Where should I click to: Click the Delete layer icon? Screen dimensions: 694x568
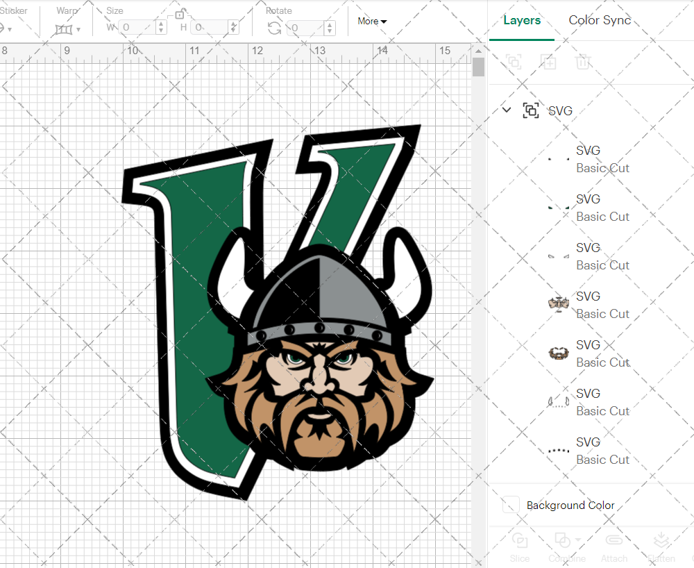coord(583,62)
